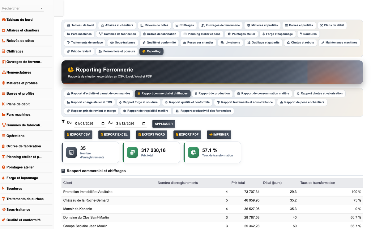Open Prix de revient module tab
This screenshot has width=371, height=229.
[79, 51]
